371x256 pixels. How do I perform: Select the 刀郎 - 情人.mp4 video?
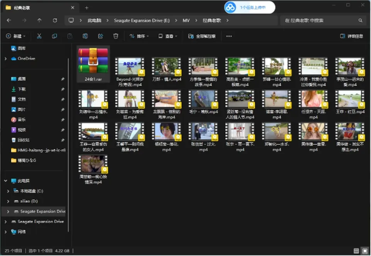click(x=167, y=70)
